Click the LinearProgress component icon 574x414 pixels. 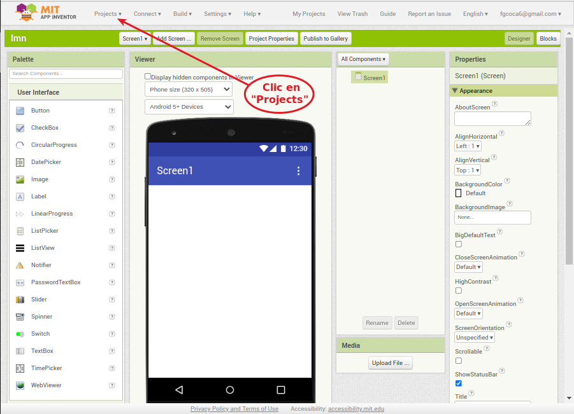[20, 214]
